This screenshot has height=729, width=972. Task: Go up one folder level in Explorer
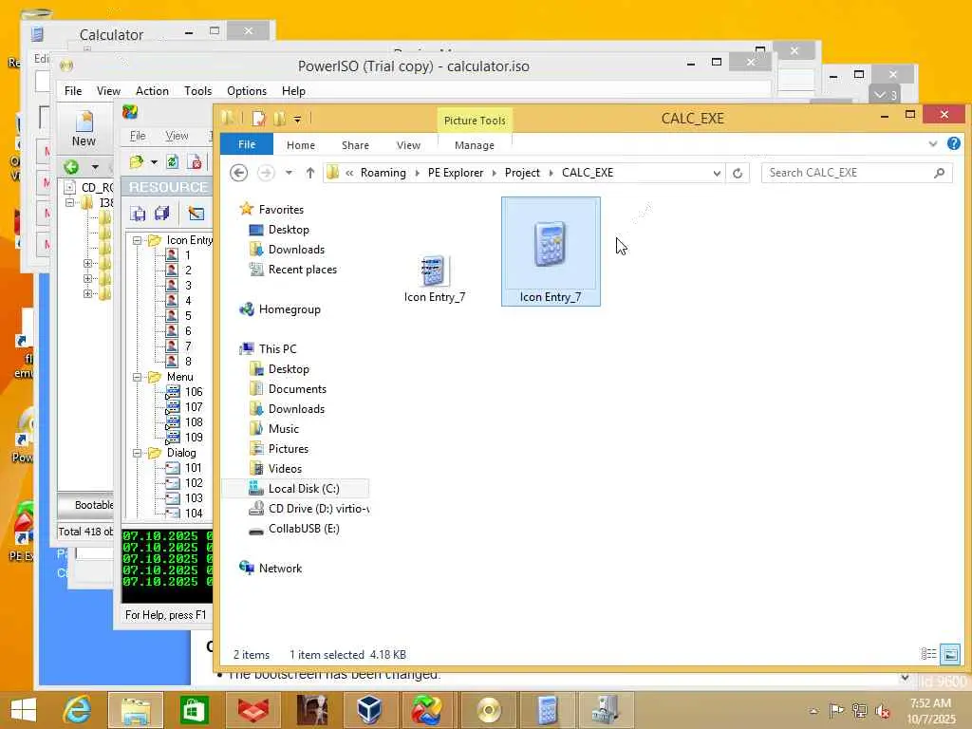pyautogui.click(x=310, y=173)
